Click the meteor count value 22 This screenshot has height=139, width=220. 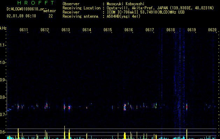pyautogui.click(x=51, y=16)
